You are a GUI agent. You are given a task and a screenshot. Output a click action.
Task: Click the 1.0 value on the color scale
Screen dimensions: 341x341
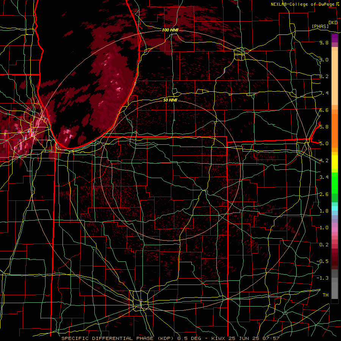[x=324, y=228]
